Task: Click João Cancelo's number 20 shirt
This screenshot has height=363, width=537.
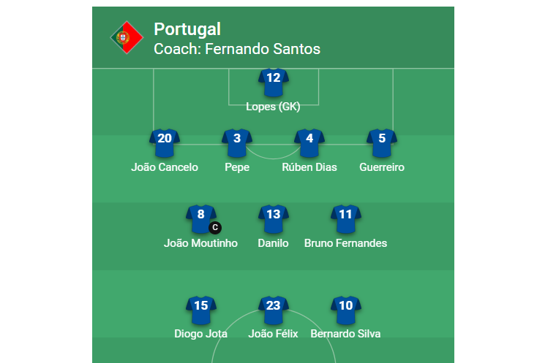Action: click(165, 143)
